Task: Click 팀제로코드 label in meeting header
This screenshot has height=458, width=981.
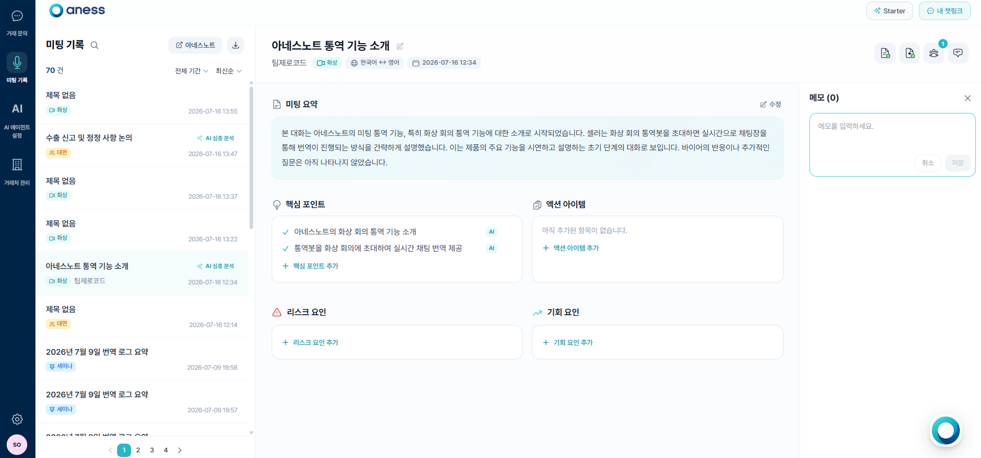Action: pos(289,63)
